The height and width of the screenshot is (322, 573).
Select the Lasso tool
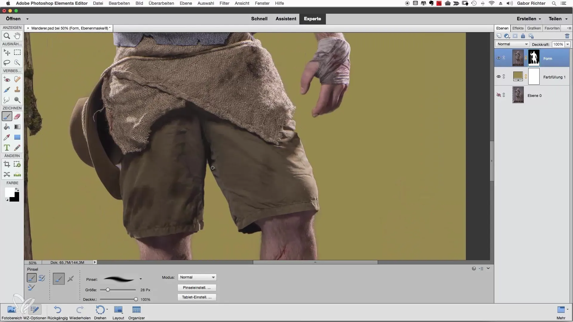coord(7,63)
